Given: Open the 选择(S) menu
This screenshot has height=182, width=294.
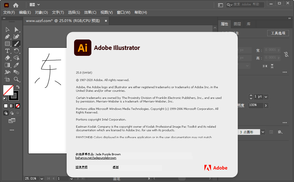Looking at the screenshot, I should 74,12.
